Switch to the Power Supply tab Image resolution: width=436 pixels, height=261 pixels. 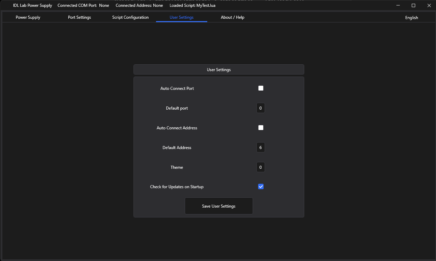28,17
